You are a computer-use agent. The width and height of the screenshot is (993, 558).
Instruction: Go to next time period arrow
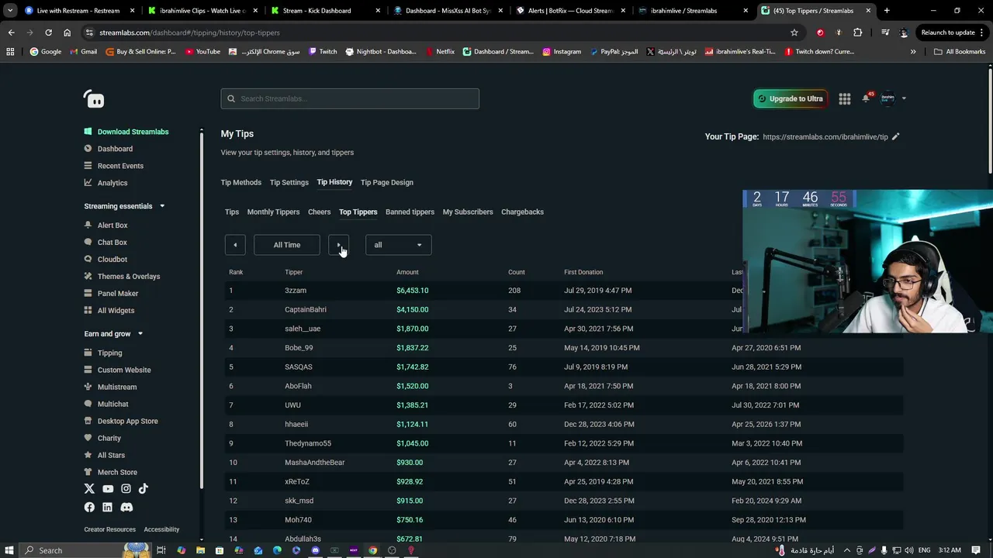338,245
